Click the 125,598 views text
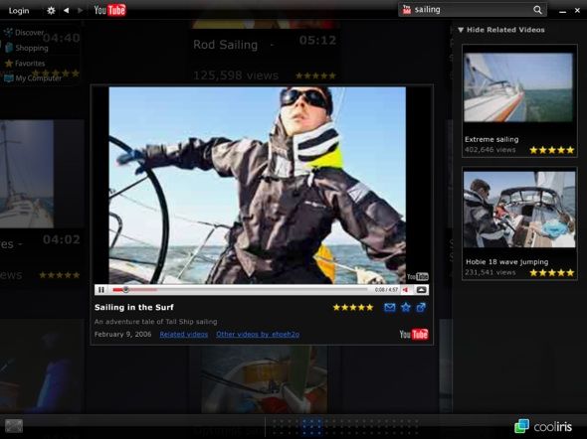The height and width of the screenshot is (439, 587). (236, 75)
